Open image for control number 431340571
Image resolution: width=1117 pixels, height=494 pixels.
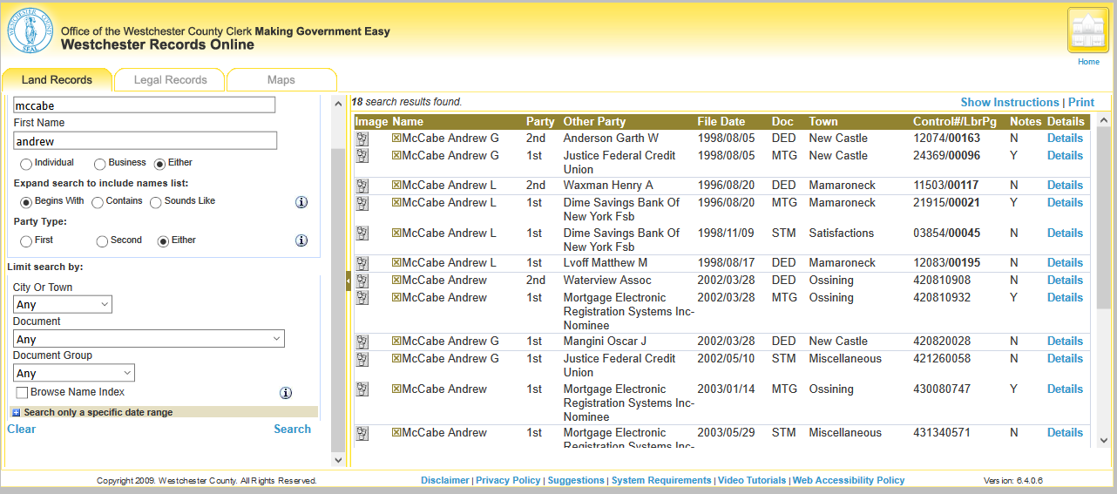click(362, 433)
